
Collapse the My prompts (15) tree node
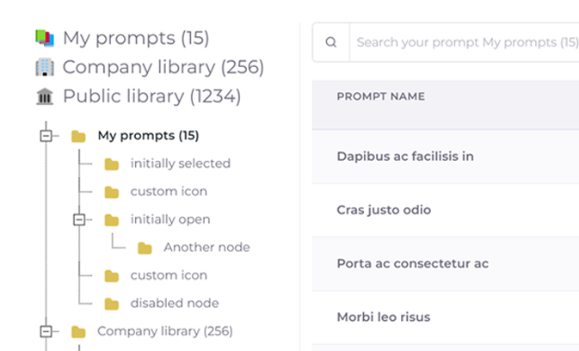click(46, 135)
